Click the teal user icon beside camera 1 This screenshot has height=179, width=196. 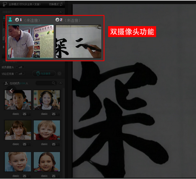tap(10, 19)
